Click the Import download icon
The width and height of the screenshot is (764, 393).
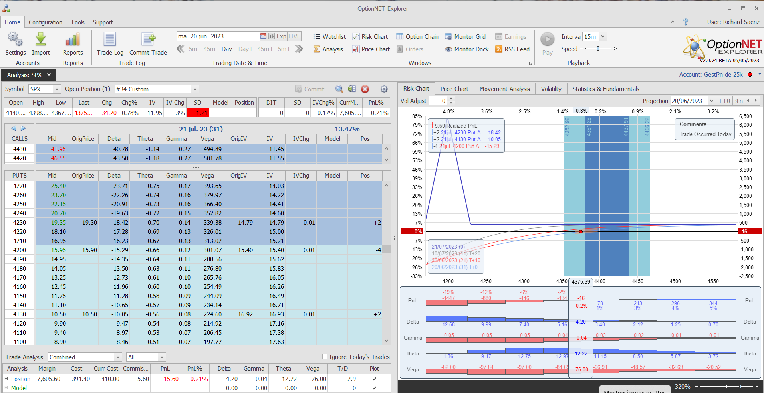(x=41, y=39)
